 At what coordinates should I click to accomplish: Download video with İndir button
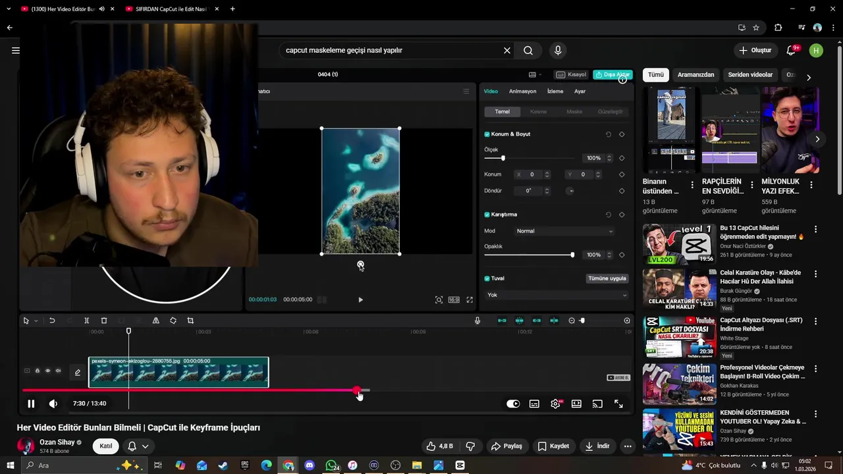[x=597, y=446]
